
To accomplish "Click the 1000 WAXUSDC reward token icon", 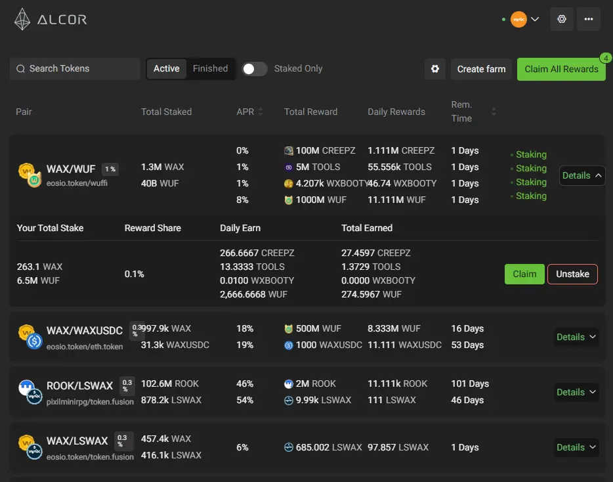I will (x=289, y=345).
